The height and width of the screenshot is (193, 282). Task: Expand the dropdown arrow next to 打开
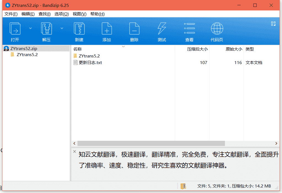pos(30,28)
